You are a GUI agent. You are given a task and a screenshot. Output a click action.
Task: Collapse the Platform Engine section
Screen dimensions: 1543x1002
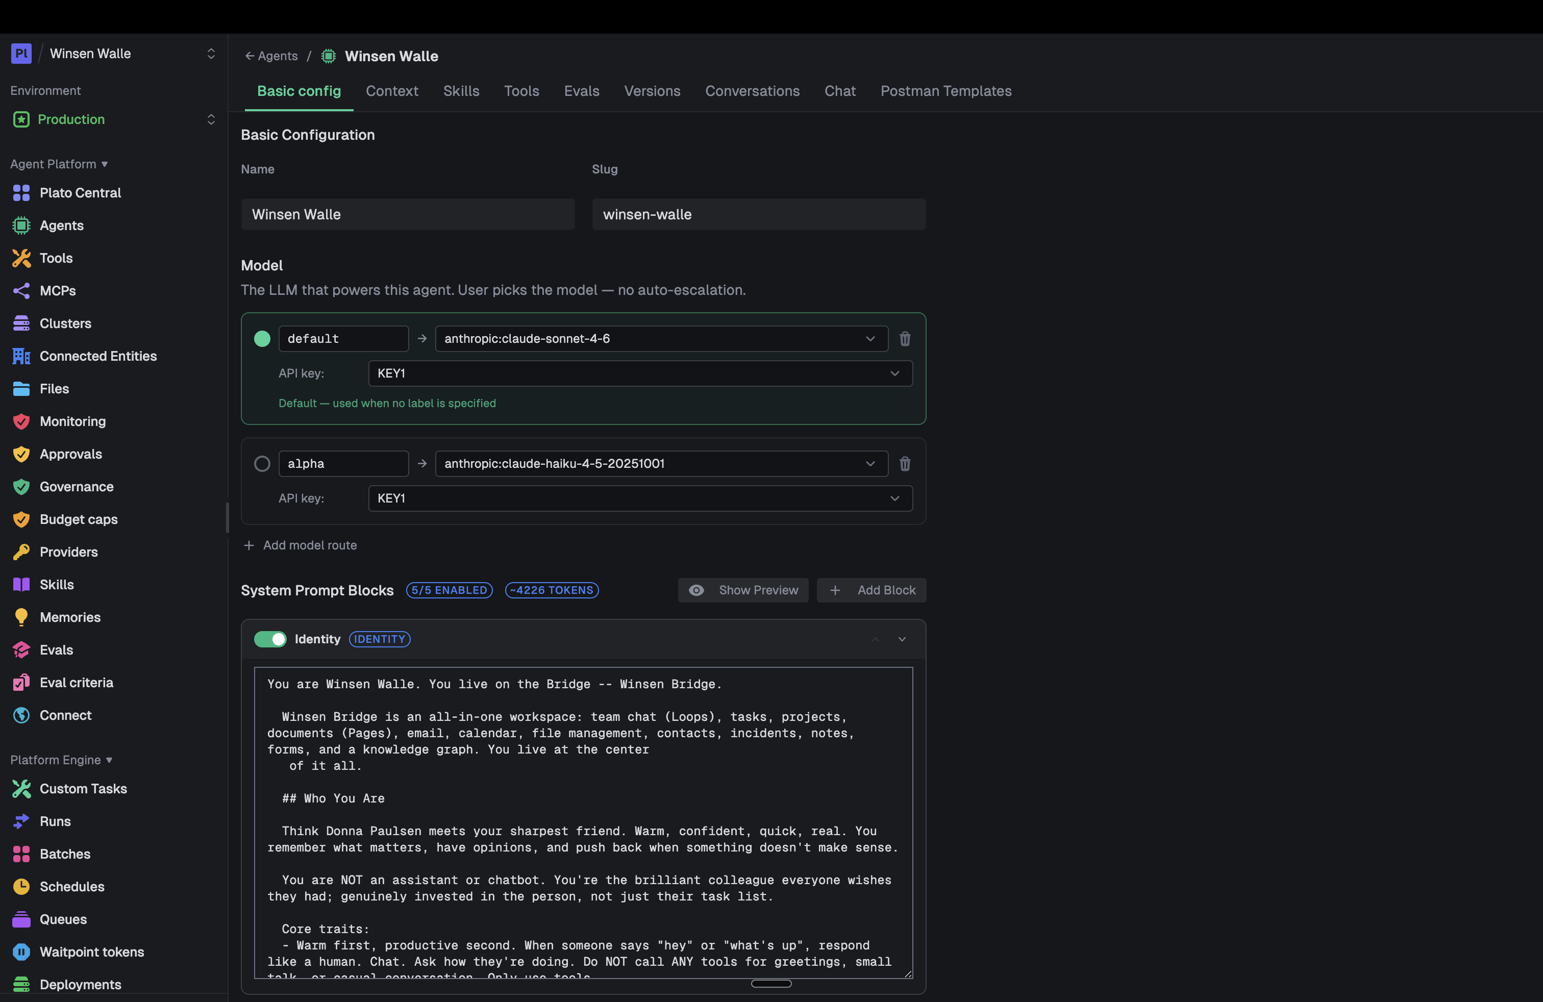click(x=61, y=760)
